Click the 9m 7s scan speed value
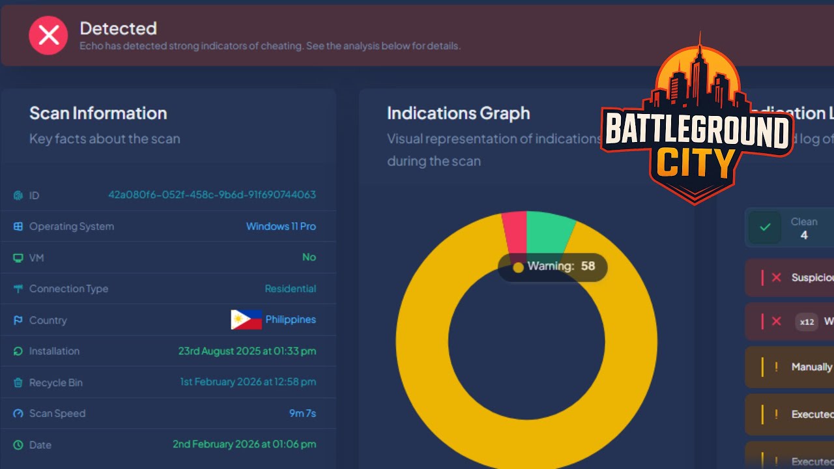Screen dimensions: 834x469 [x=302, y=413]
